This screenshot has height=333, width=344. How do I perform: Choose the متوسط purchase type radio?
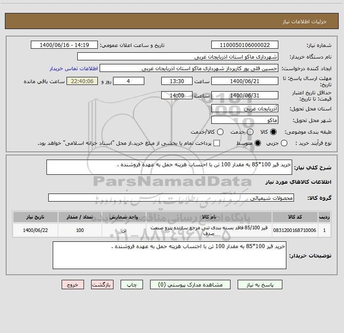(x=258, y=143)
